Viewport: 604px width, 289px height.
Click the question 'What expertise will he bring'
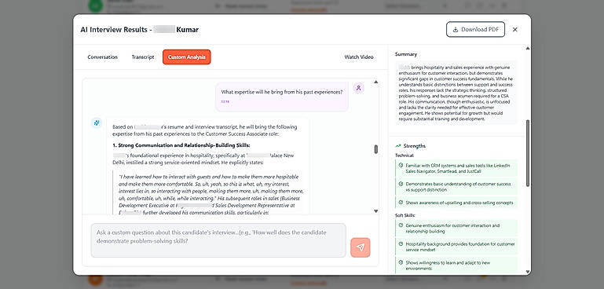coord(282,92)
